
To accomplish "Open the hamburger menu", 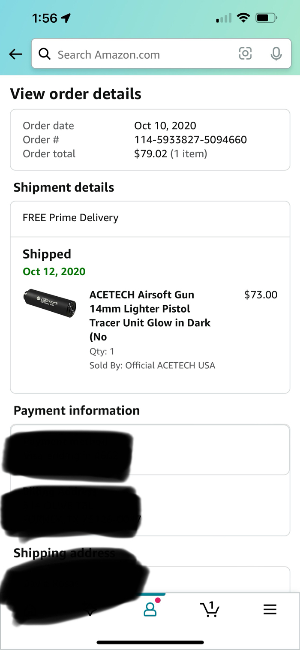I will tap(270, 609).
